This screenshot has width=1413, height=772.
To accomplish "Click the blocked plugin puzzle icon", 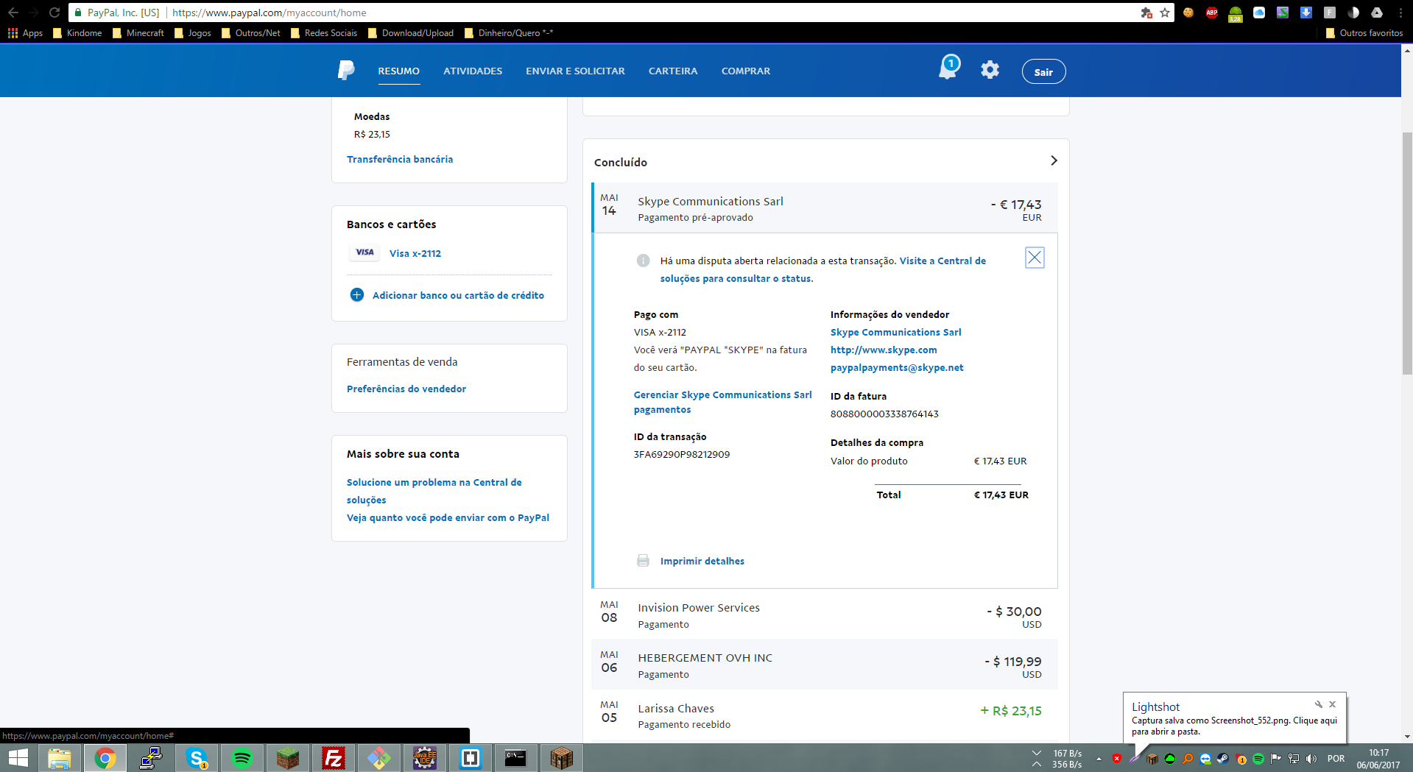I will click(1146, 13).
